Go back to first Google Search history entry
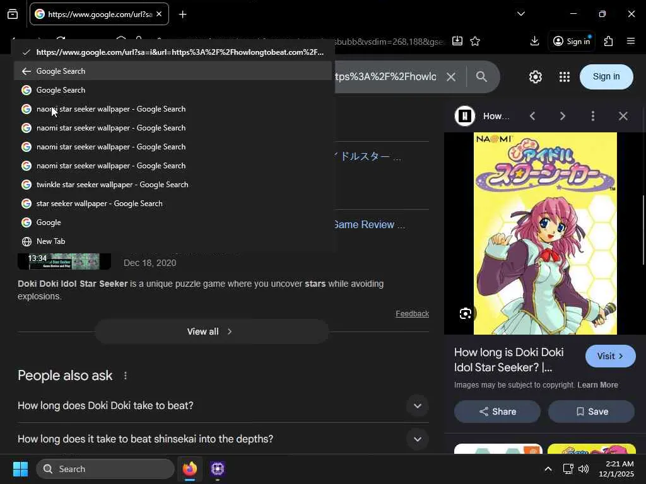The width and height of the screenshot is (646, 484). pos(173,71)
